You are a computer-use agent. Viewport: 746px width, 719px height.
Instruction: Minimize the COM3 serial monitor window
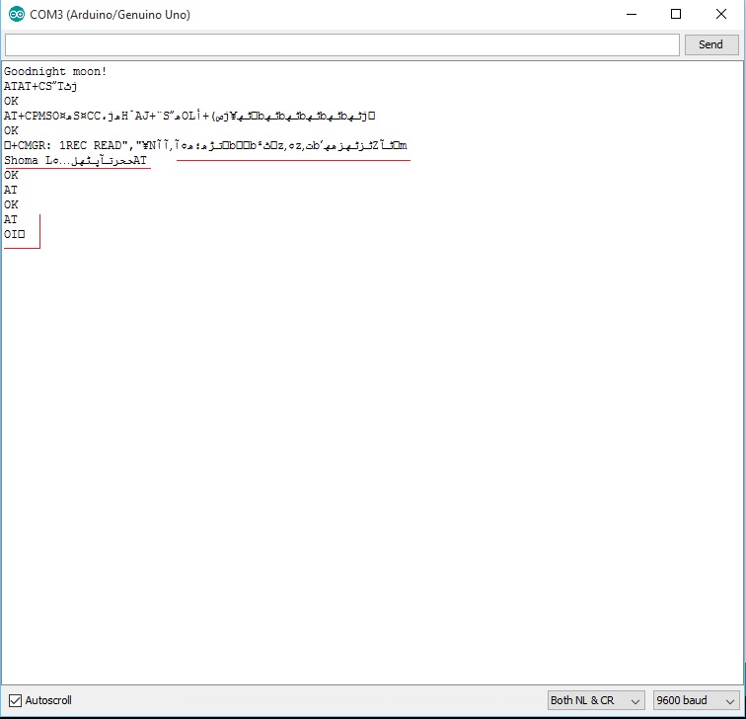pos(630,15)
